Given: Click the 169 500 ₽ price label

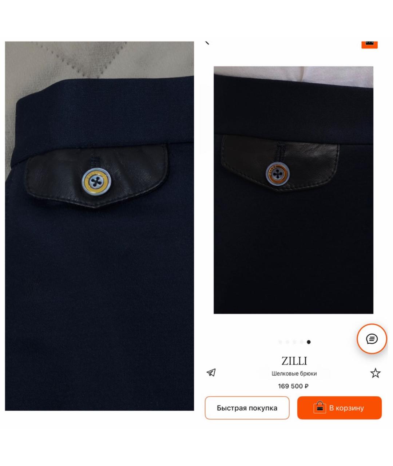Looking at the screenshot, I should tap(293, 386).
